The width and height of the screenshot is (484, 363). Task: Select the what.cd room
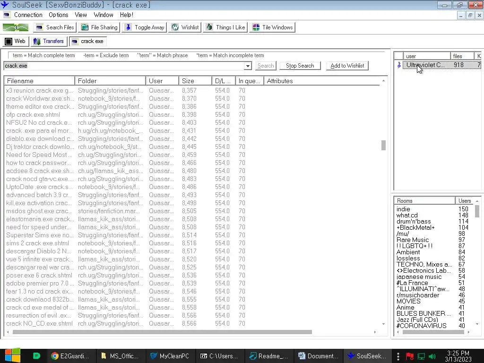pos(407,216)
